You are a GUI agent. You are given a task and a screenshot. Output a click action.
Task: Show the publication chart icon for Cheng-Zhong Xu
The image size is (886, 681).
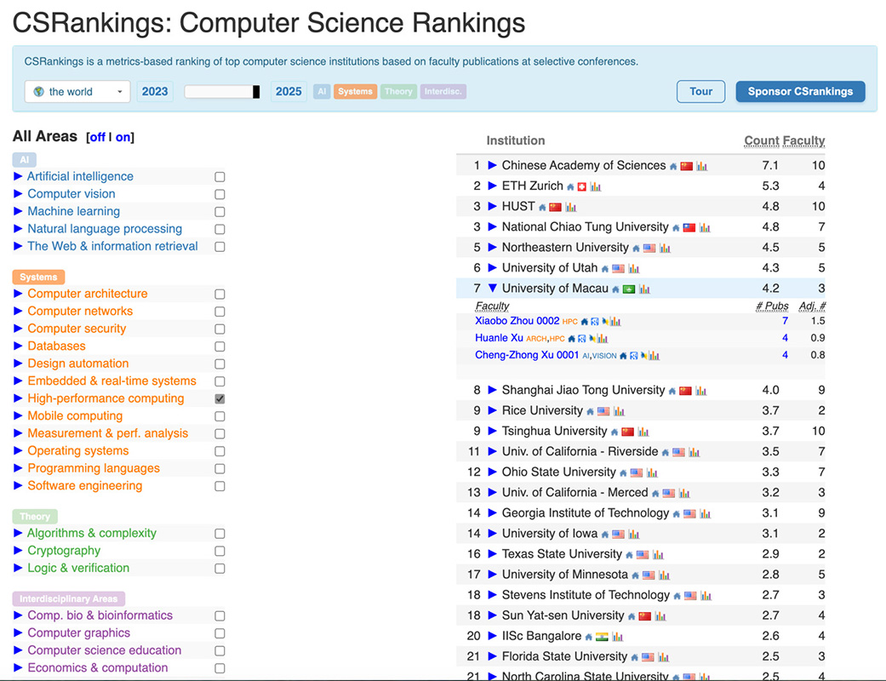tap(654, 356)
